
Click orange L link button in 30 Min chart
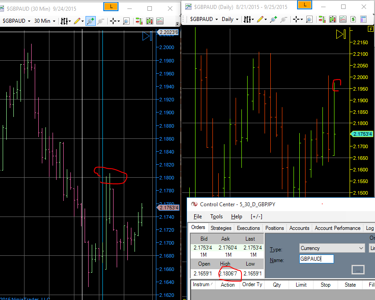point(111,7)
